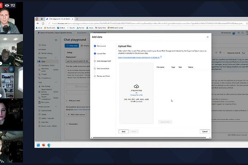The image size is (248, 165).
Task: Click the cloud upload icon
Action: tap(136, 86)
